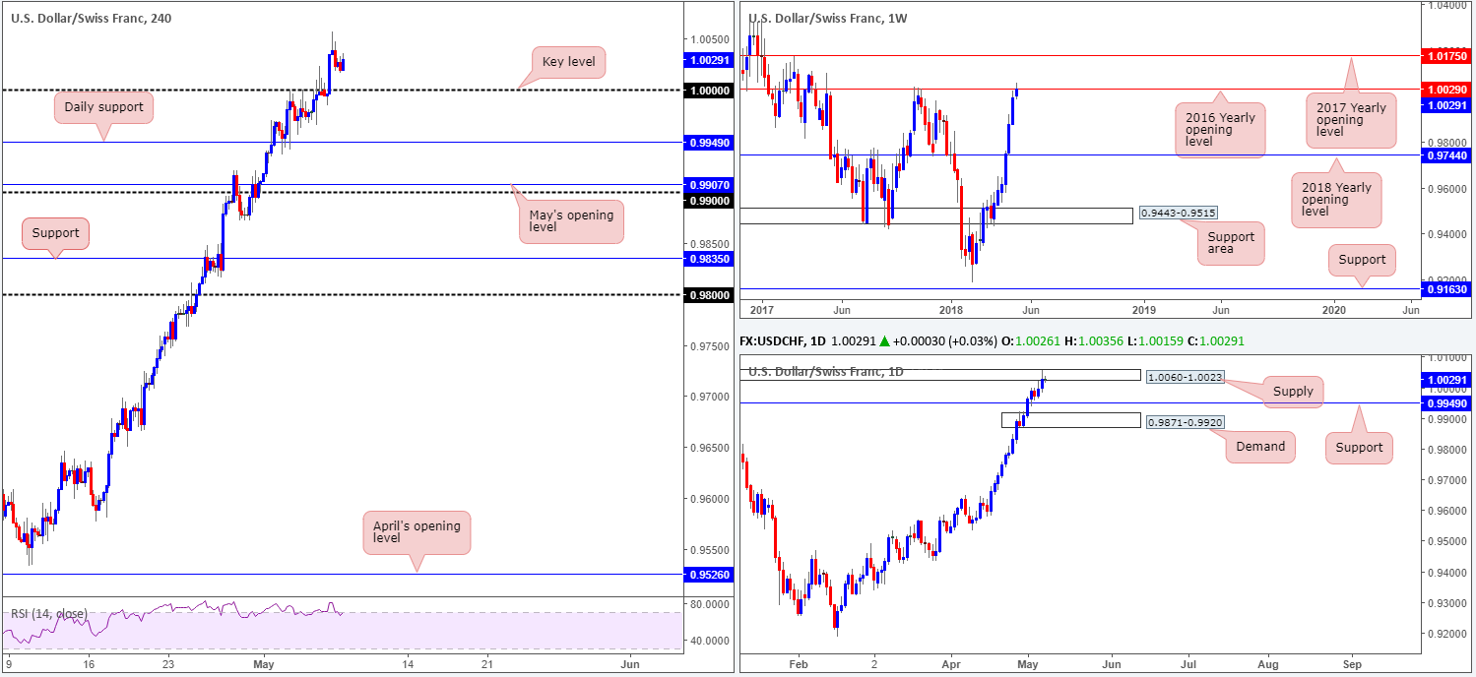Screen dimensions: 1476x677
Task: Select the 0.99490 price label on the daily chart
Action: point(1445,402)
